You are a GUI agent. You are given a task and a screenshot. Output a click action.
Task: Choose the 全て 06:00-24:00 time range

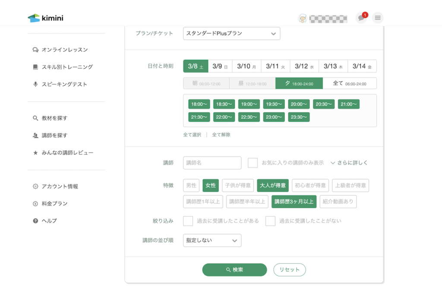(350, 83)
